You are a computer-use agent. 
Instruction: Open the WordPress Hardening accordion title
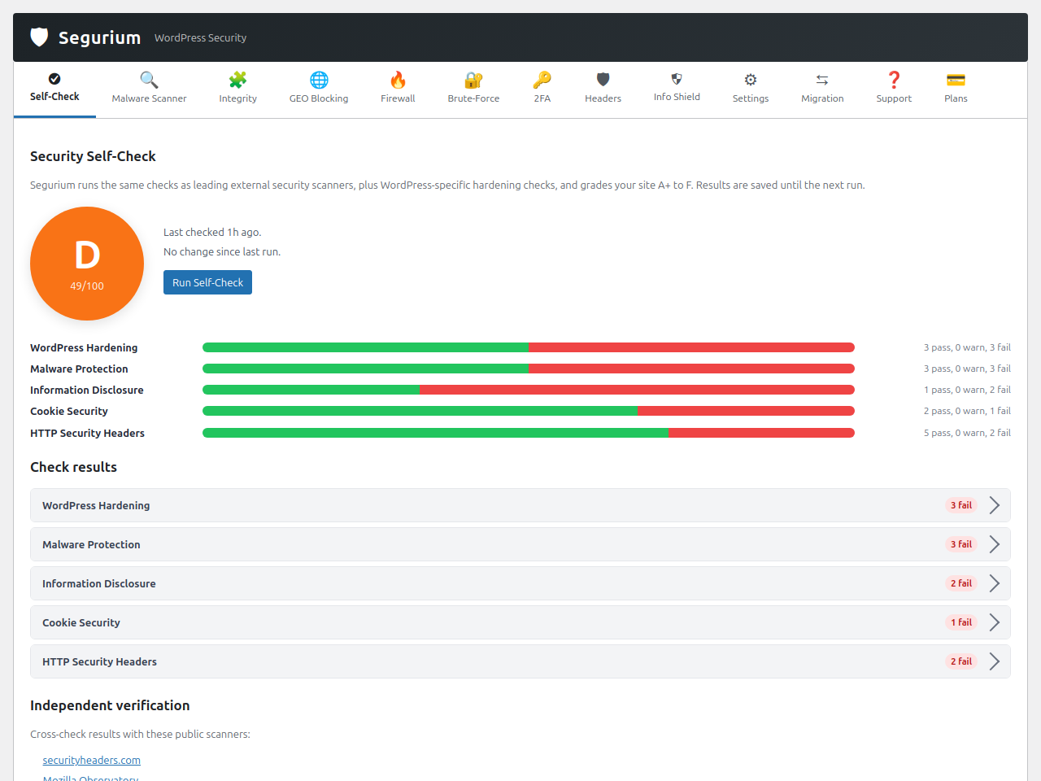pyautogui.click(x=96, y=505)
